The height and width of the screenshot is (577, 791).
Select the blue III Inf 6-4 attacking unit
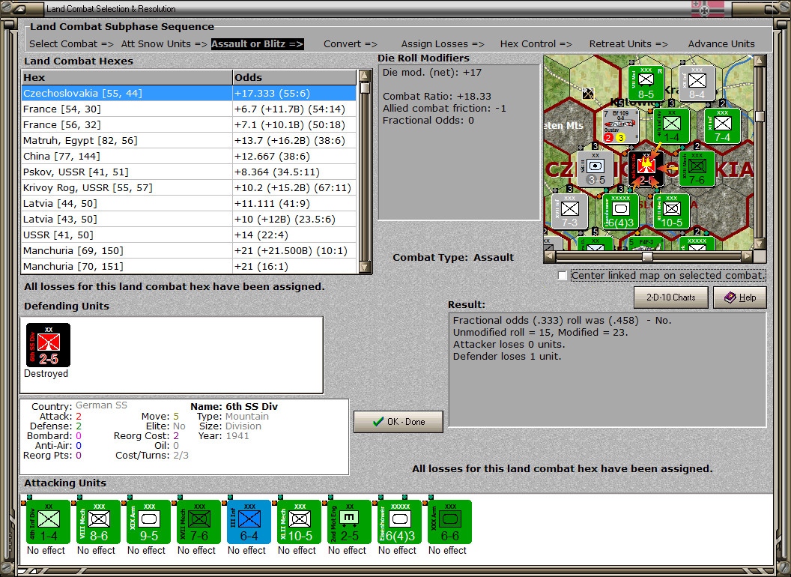click(249, 522)
